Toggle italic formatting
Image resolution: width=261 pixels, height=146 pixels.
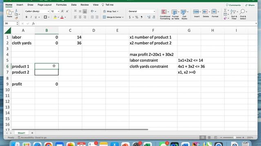pos(31,17)
